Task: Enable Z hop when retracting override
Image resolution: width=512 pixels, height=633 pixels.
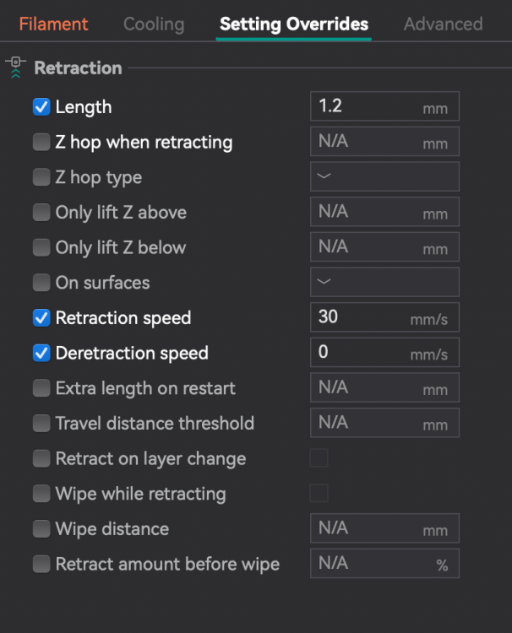Action: [41, 143]
